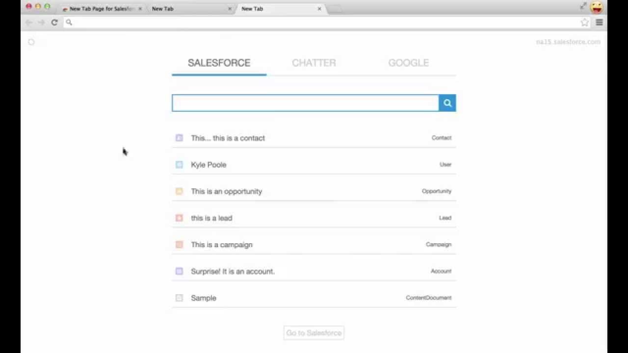Open the Chrome hamburger menu
628x353 pixels.
pyautogui.click(x=599, y=22)
